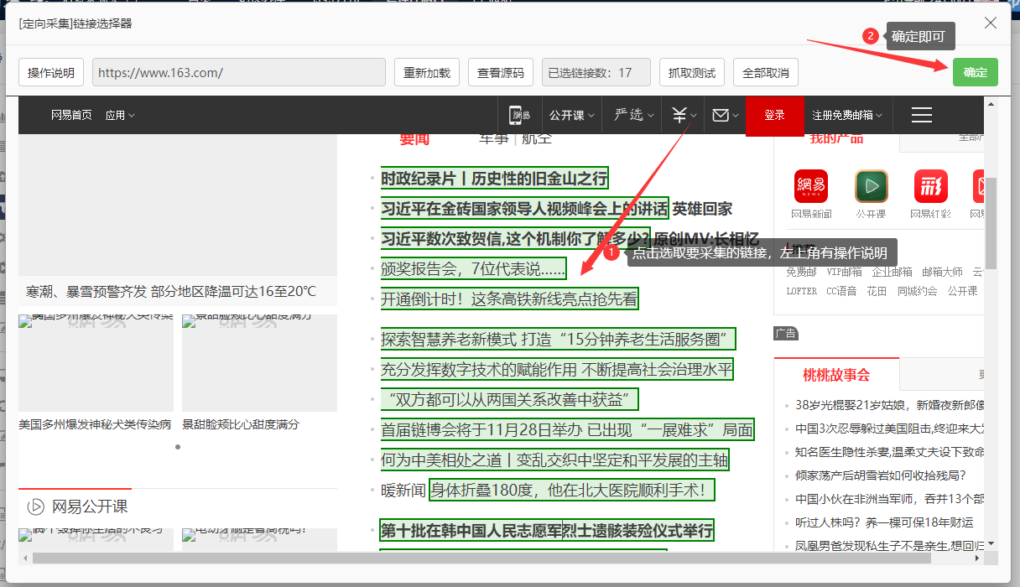Click the 英雄回家 headline link
The image size is (1020, 587).
coord(702,209)
